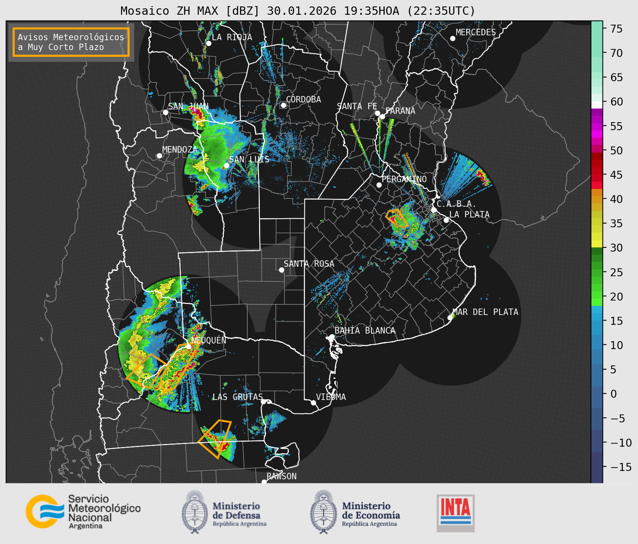
Task: Select the SAN LUIS city label
Action: tap(250, 159)
